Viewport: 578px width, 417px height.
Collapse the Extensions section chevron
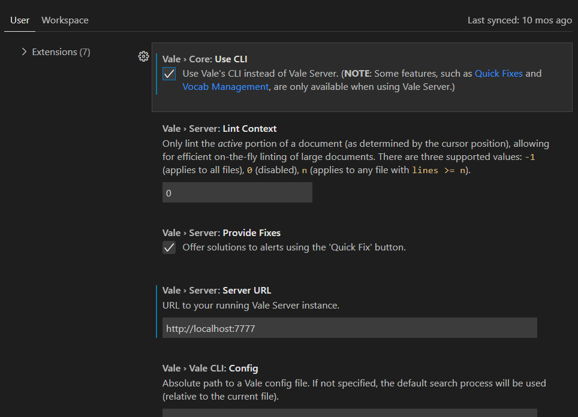[23, 52]
